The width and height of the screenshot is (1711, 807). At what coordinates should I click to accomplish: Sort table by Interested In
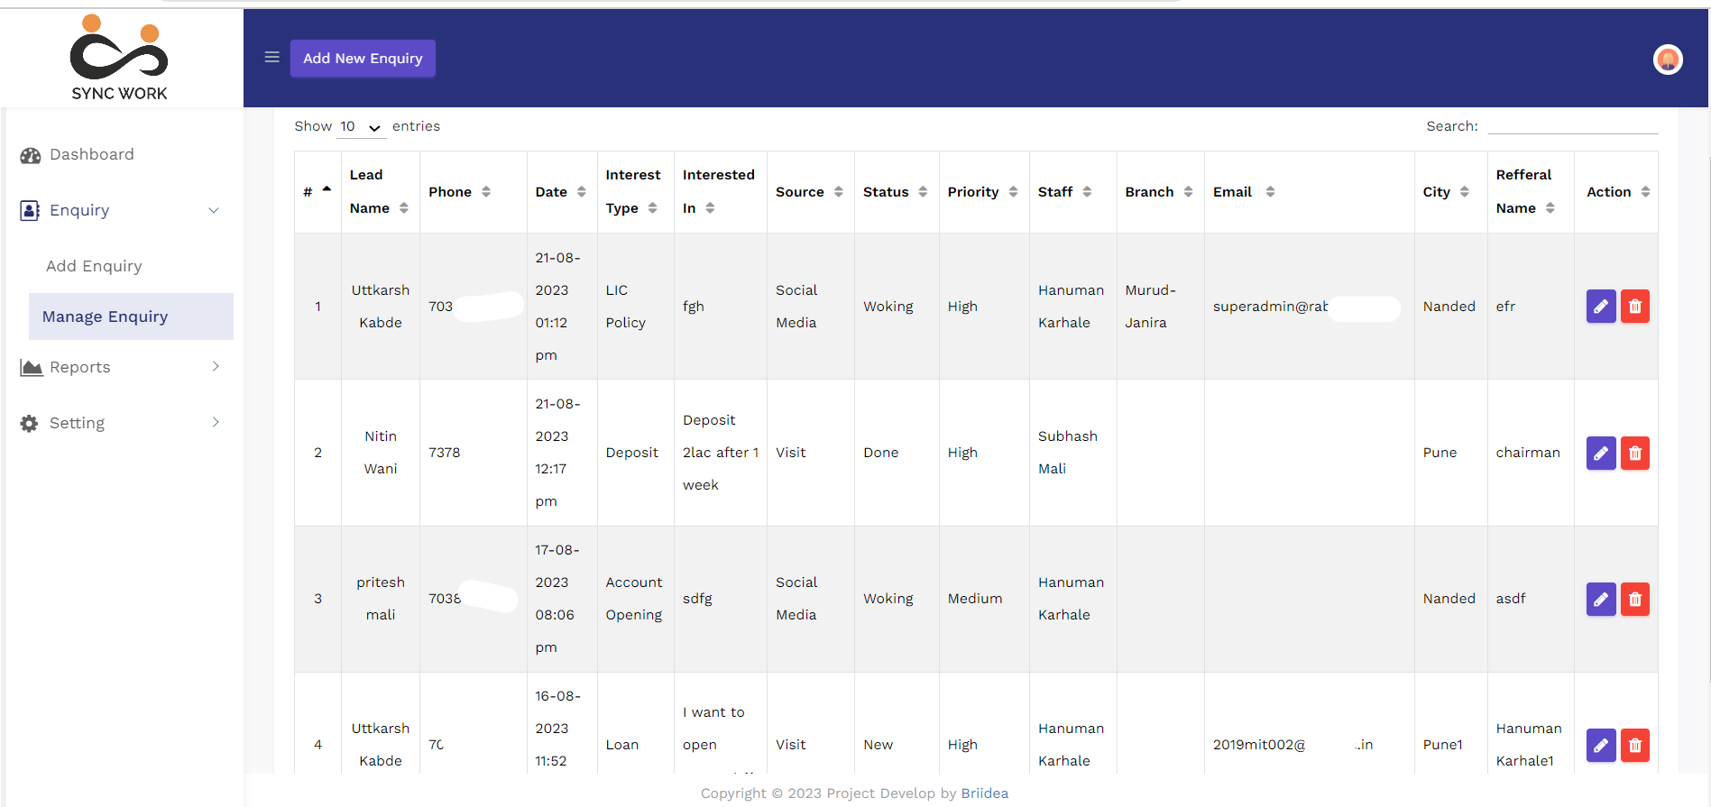[720, 191]
